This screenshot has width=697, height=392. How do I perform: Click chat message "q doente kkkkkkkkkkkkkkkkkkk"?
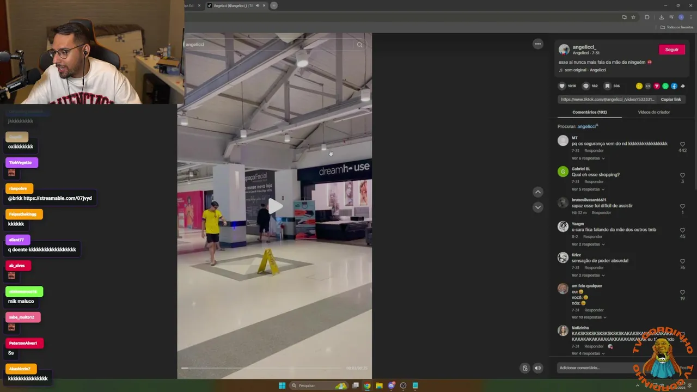42,249
